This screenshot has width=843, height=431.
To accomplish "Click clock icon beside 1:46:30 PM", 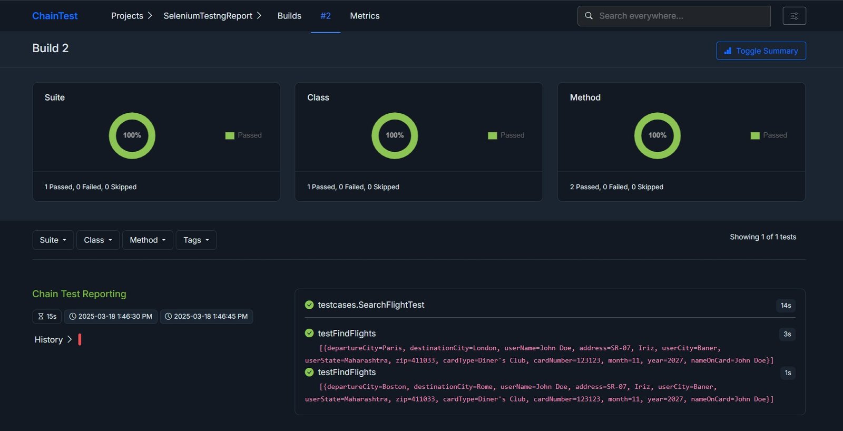I will [x=73, y=317].
